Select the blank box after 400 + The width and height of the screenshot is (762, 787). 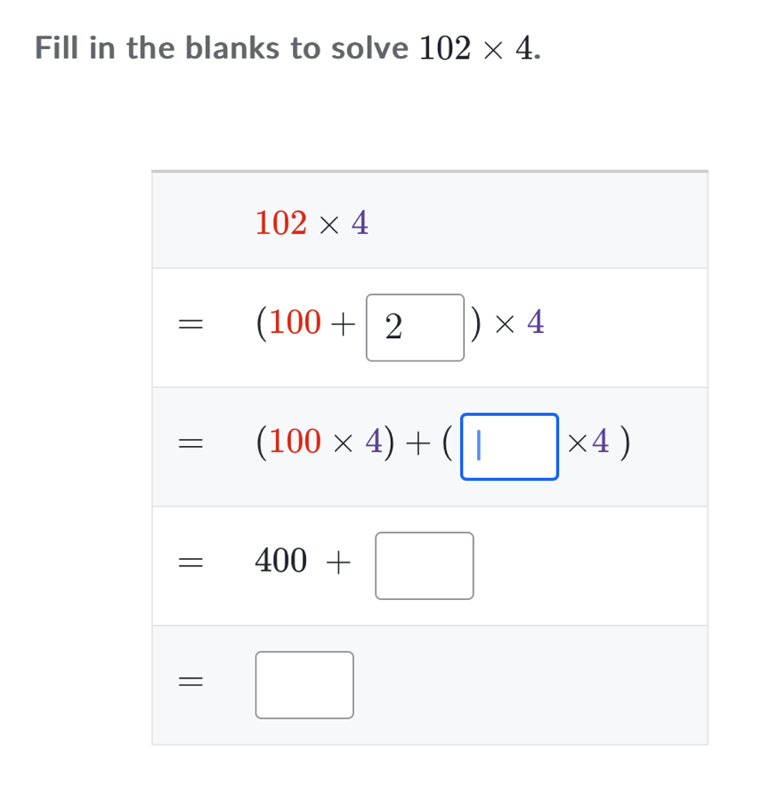424,565
